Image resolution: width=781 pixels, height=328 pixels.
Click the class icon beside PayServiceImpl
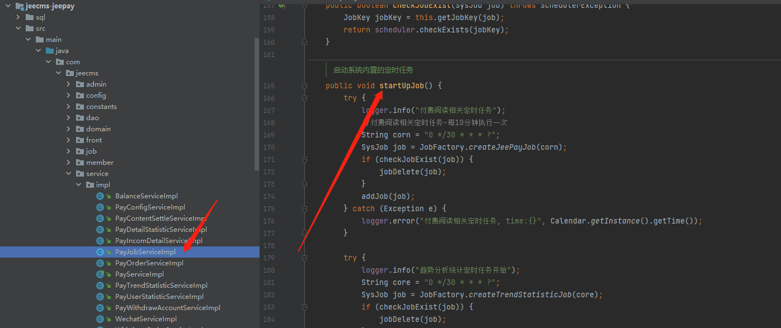(x=100, y=274)
